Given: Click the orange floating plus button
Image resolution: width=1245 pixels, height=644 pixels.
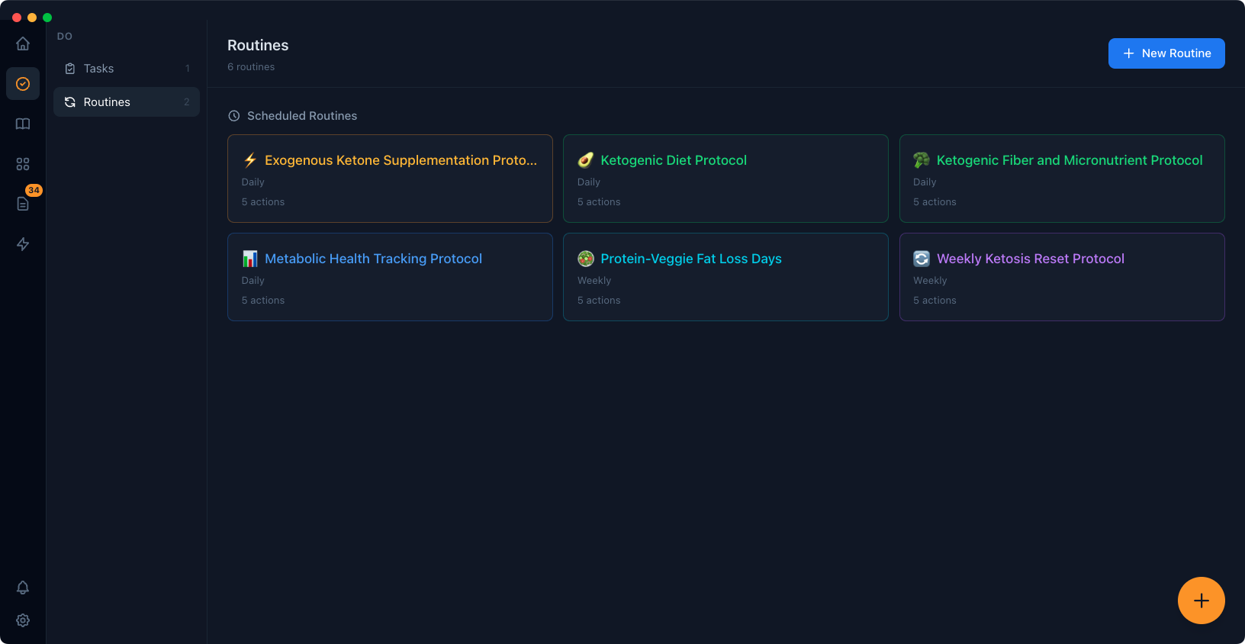Looking at the screenshot, I should [x=1201, y=601].
